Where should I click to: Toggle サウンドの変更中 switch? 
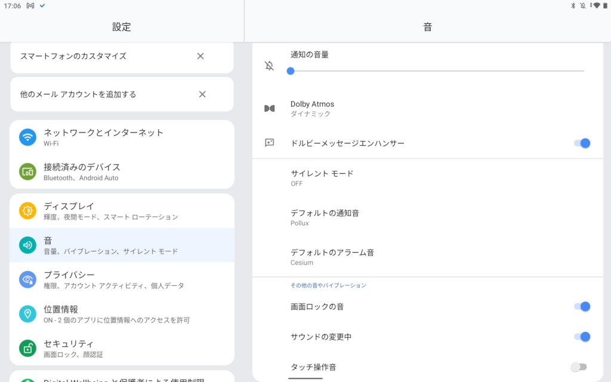point(581,337)
